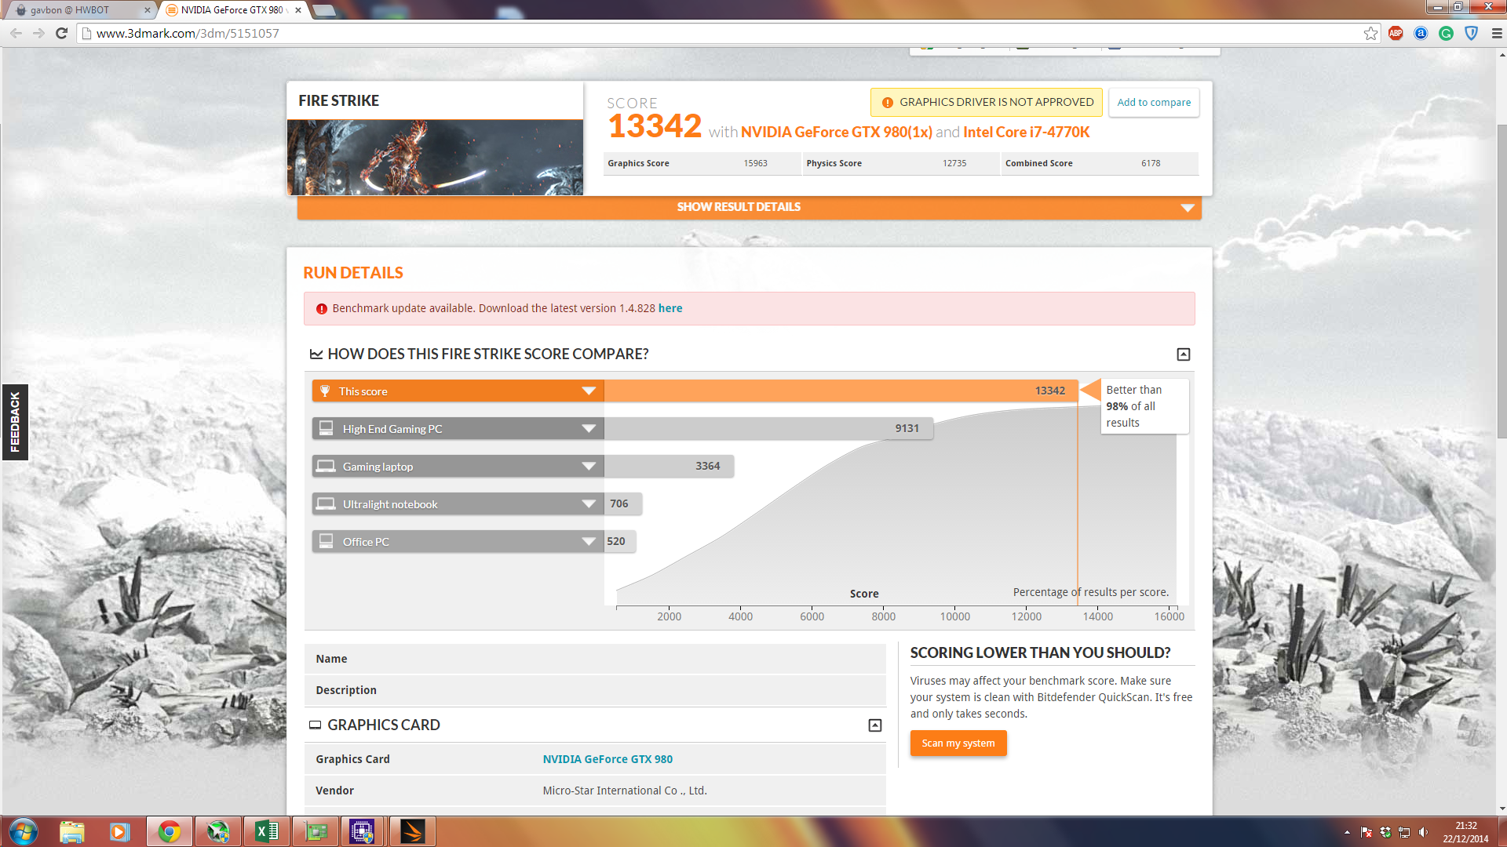1507x847 pixels.
Task: Open the green Grammarly extension
Action: click(1446, 33)
